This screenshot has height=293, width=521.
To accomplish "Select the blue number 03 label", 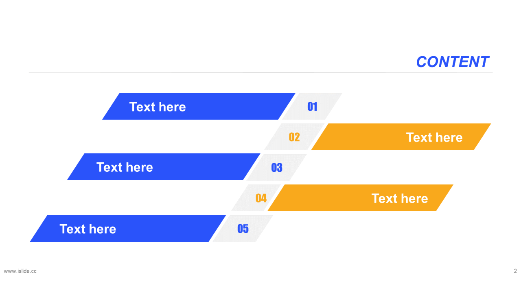I will pyautogui.click(x=277, y=167).
